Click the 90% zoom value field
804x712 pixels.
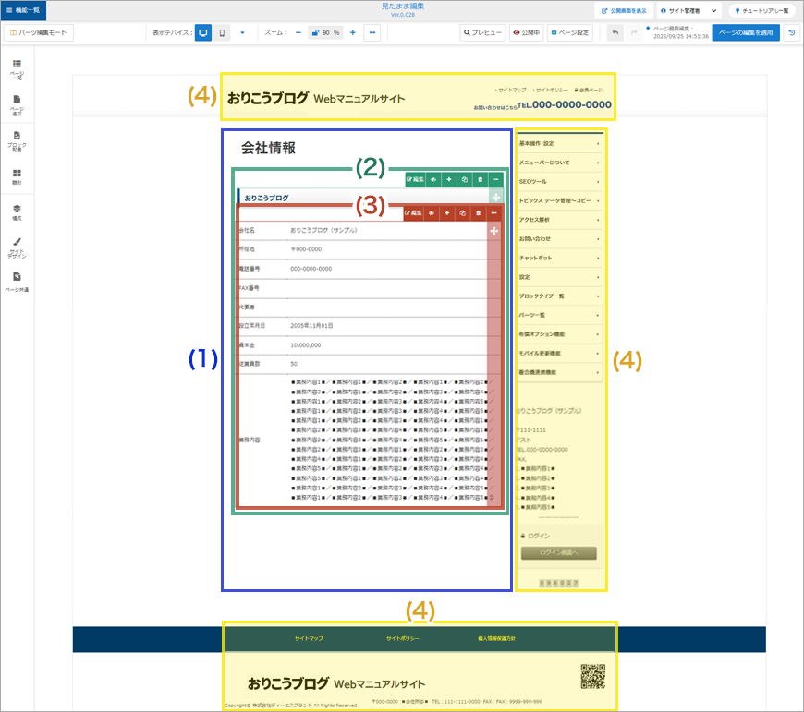pos(325,32)
